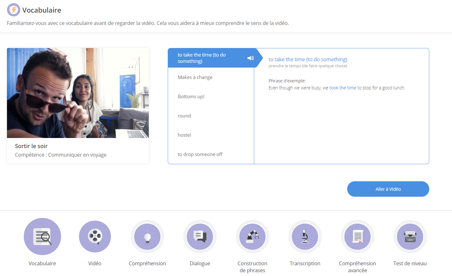Open the Transcription microscope icon

pos(305,237)
